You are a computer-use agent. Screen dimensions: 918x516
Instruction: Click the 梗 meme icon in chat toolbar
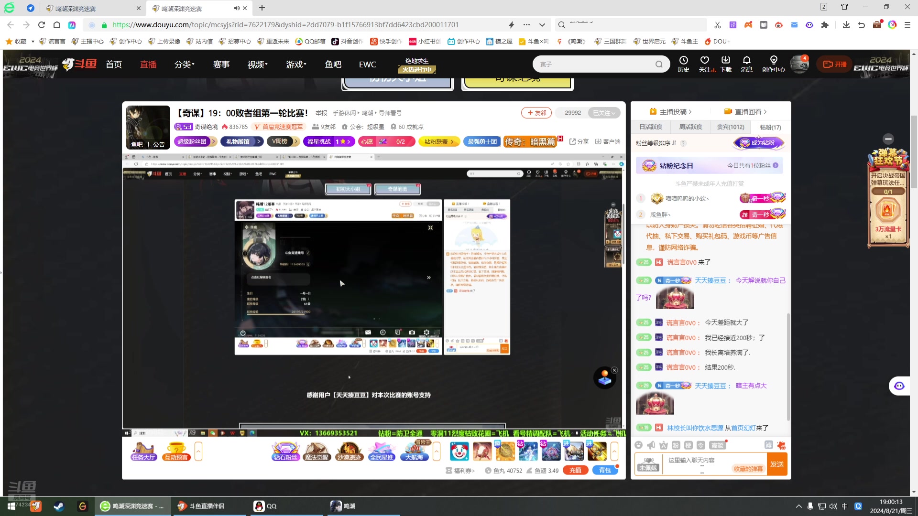pyautogui.click(x=688, y=445)
